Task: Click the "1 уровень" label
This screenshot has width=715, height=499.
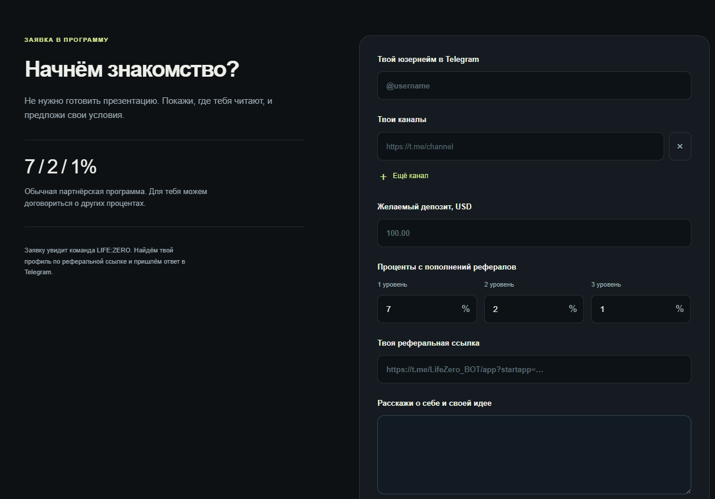Action: (x=393, y=284)
